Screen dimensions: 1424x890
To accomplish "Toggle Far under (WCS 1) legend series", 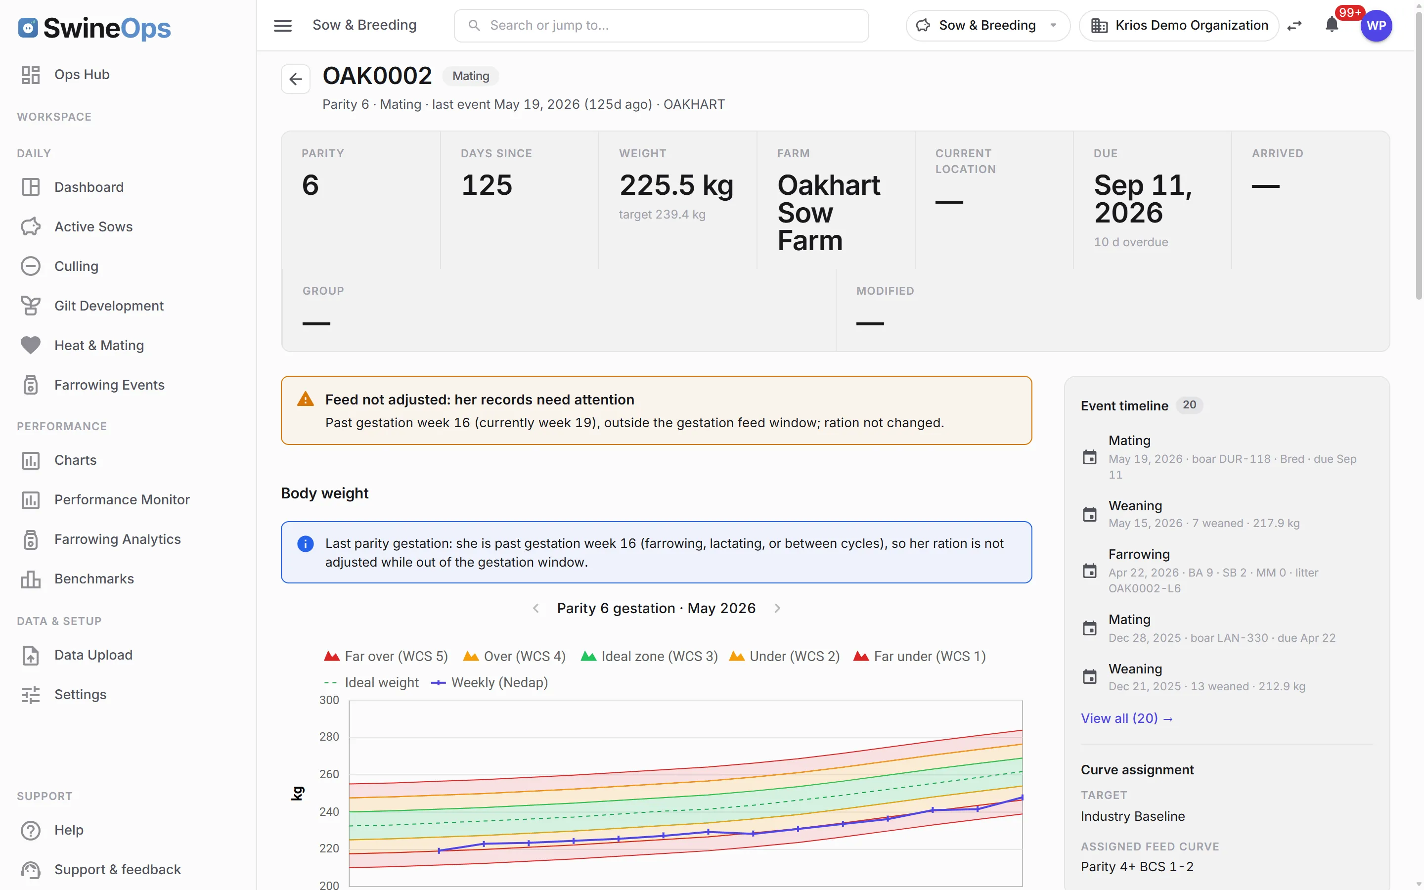I will click(919, 656).
